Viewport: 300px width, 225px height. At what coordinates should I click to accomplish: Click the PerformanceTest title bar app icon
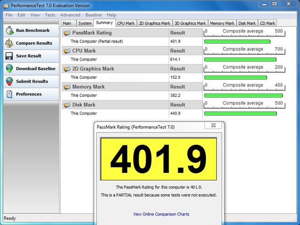(x=6, y=6)
